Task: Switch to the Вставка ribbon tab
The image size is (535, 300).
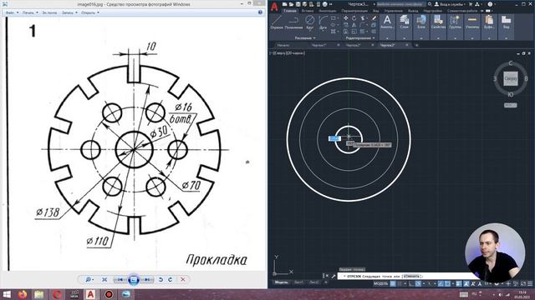Action: pos(308,11)
